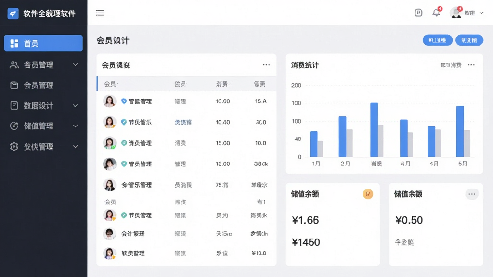Viewport: 493px width, 277px height.
Task: Click the square icon left of the bell
Action: (418, 13)
